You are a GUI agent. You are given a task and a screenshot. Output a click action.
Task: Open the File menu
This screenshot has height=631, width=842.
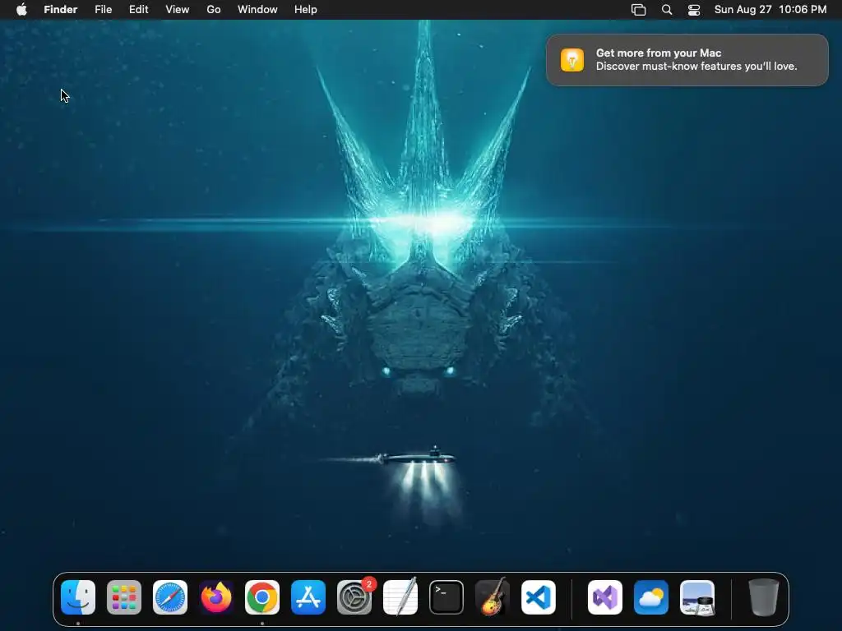pos(103,10)
